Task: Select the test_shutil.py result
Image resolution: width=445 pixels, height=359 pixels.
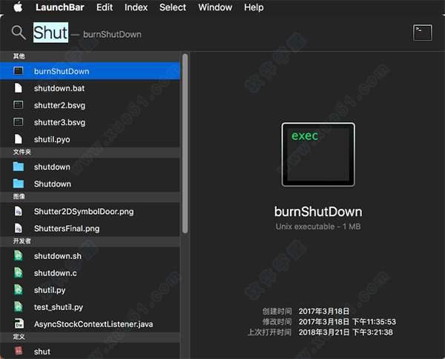Action: point(90,306)
